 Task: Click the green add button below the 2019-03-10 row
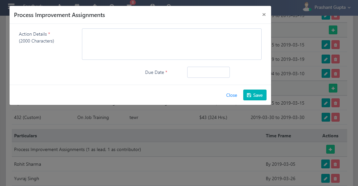click(333, 88)
